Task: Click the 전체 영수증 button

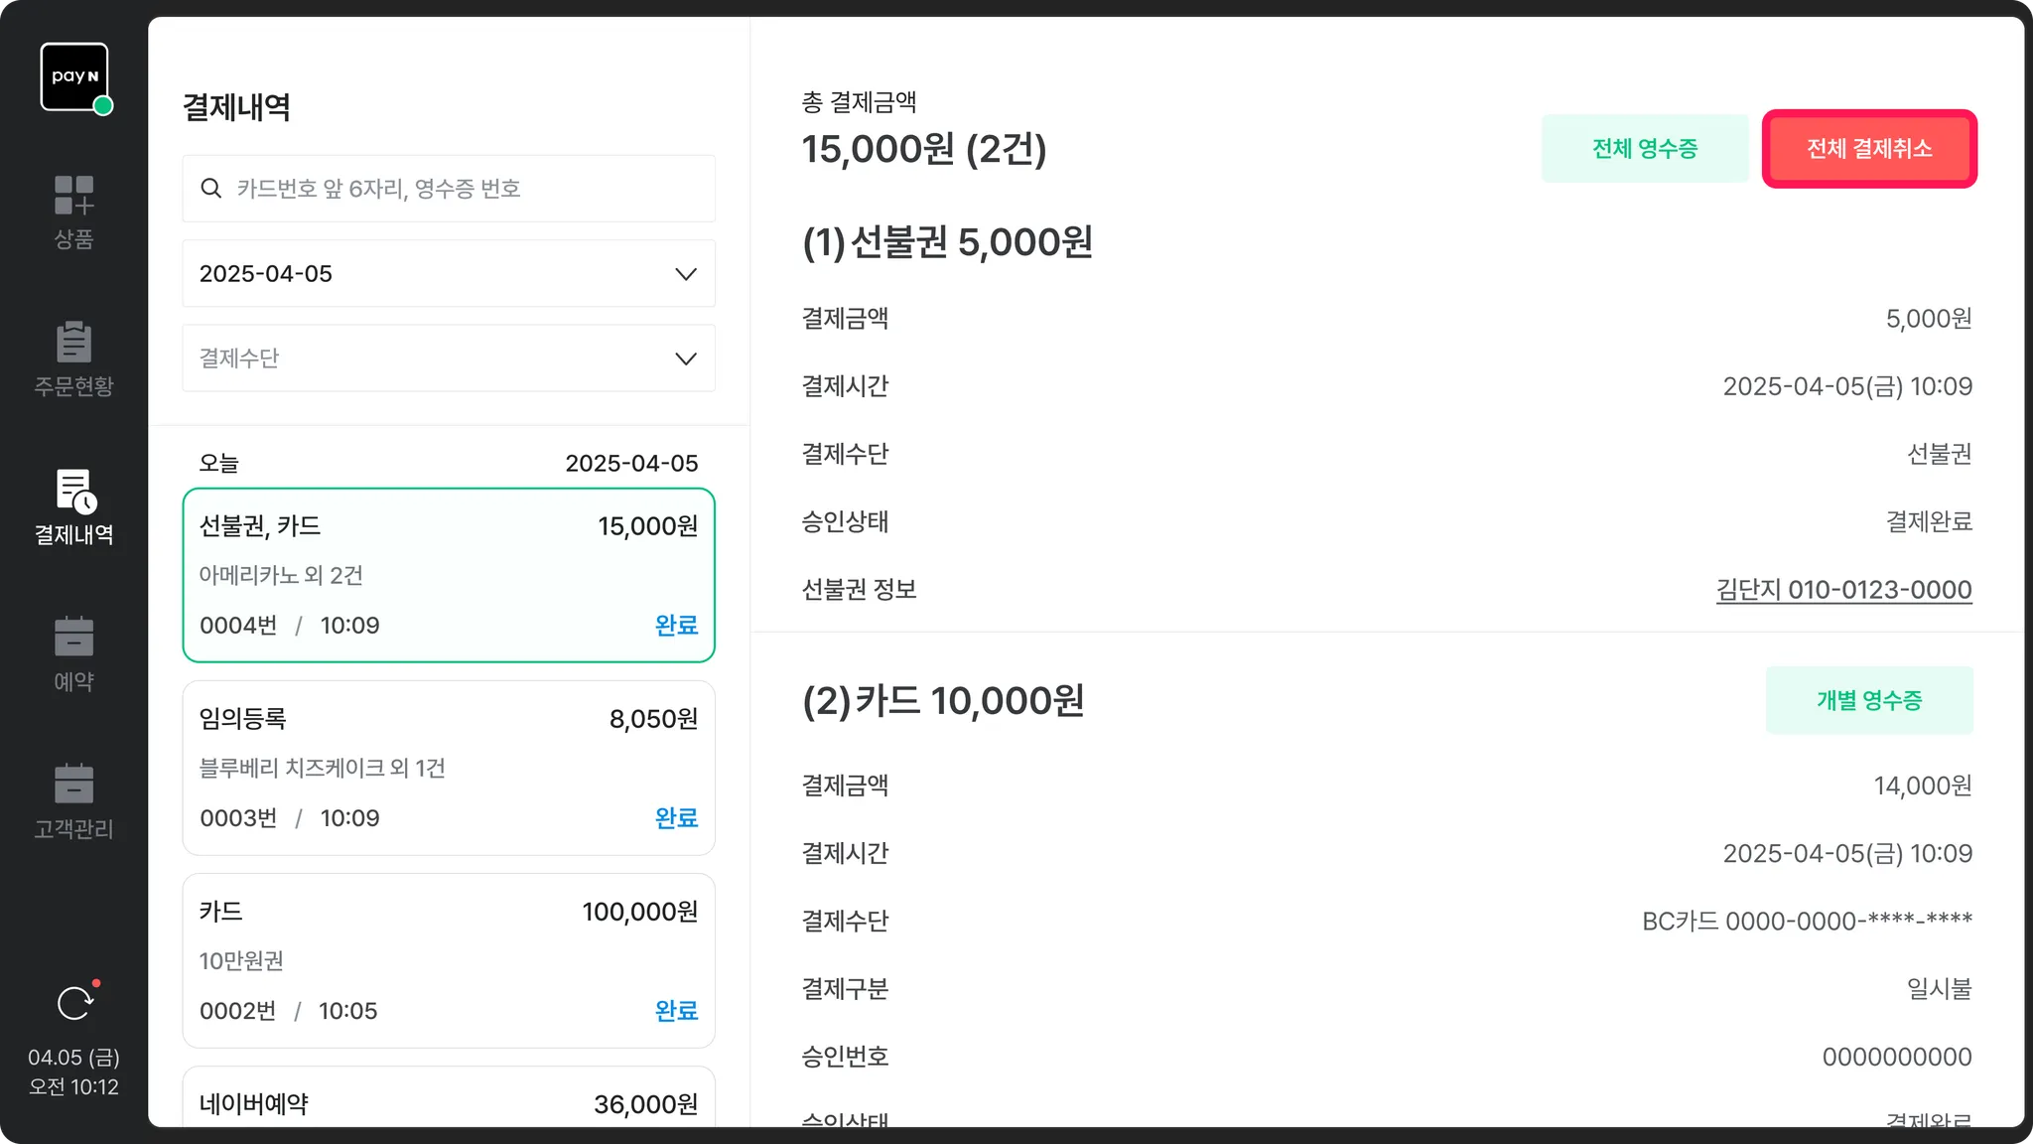Action: tap(1645, 149)
